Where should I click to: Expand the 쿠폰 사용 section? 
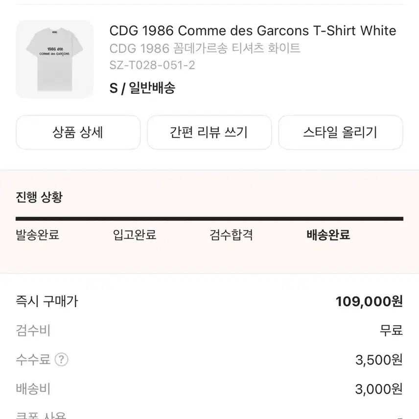tap(37, 416)
